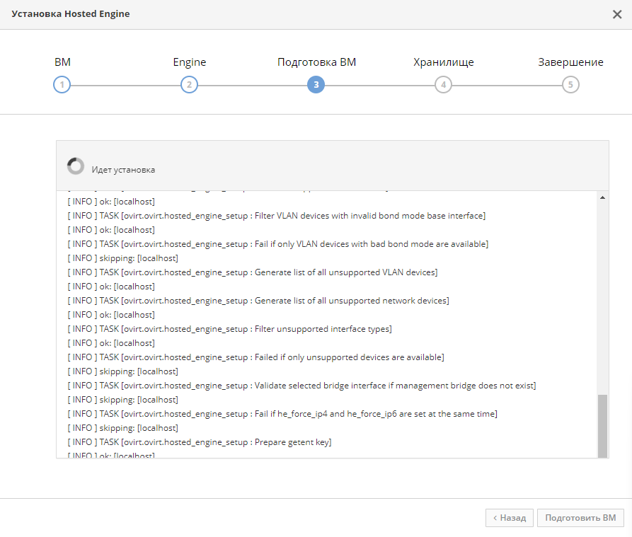Viewport: 632px width, 537px height.
Task: Open the Хранилище step label
Action: 443,62
